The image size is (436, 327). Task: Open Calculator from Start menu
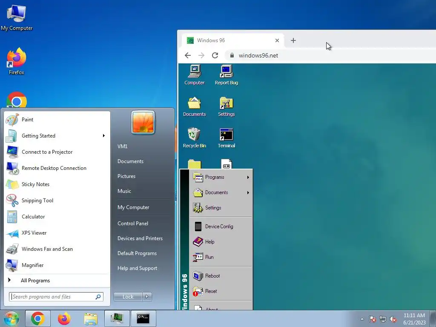[57, 217]
